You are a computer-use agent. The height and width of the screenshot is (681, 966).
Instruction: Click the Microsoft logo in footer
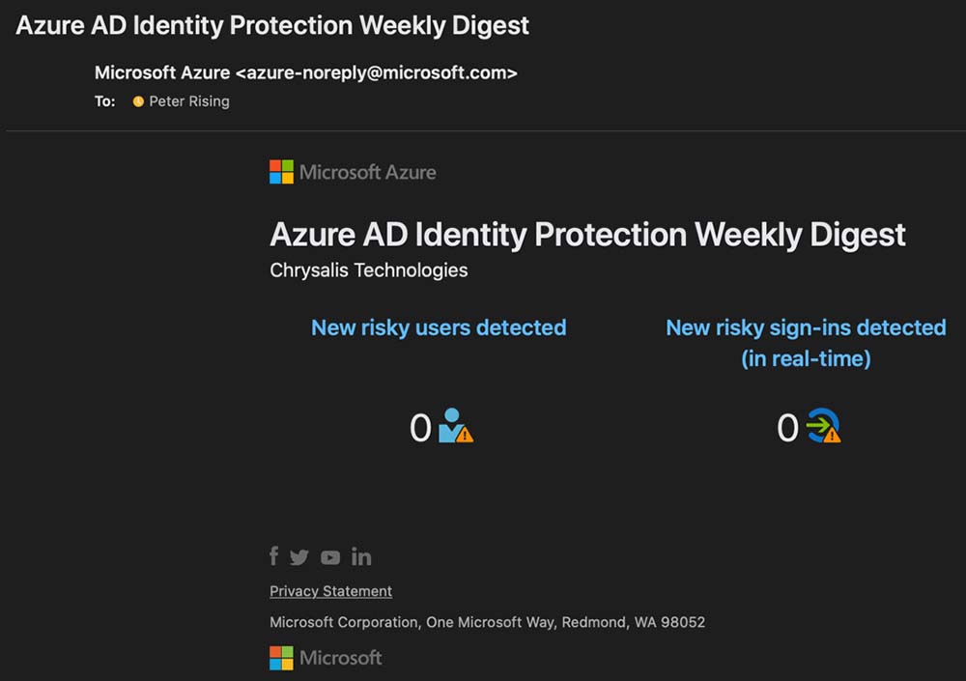326,658
